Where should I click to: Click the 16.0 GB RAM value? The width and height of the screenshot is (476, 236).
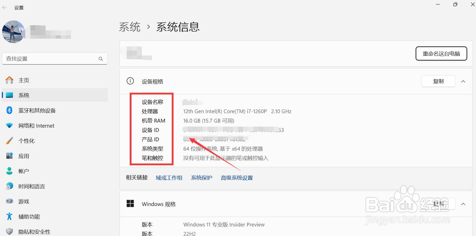209,121
